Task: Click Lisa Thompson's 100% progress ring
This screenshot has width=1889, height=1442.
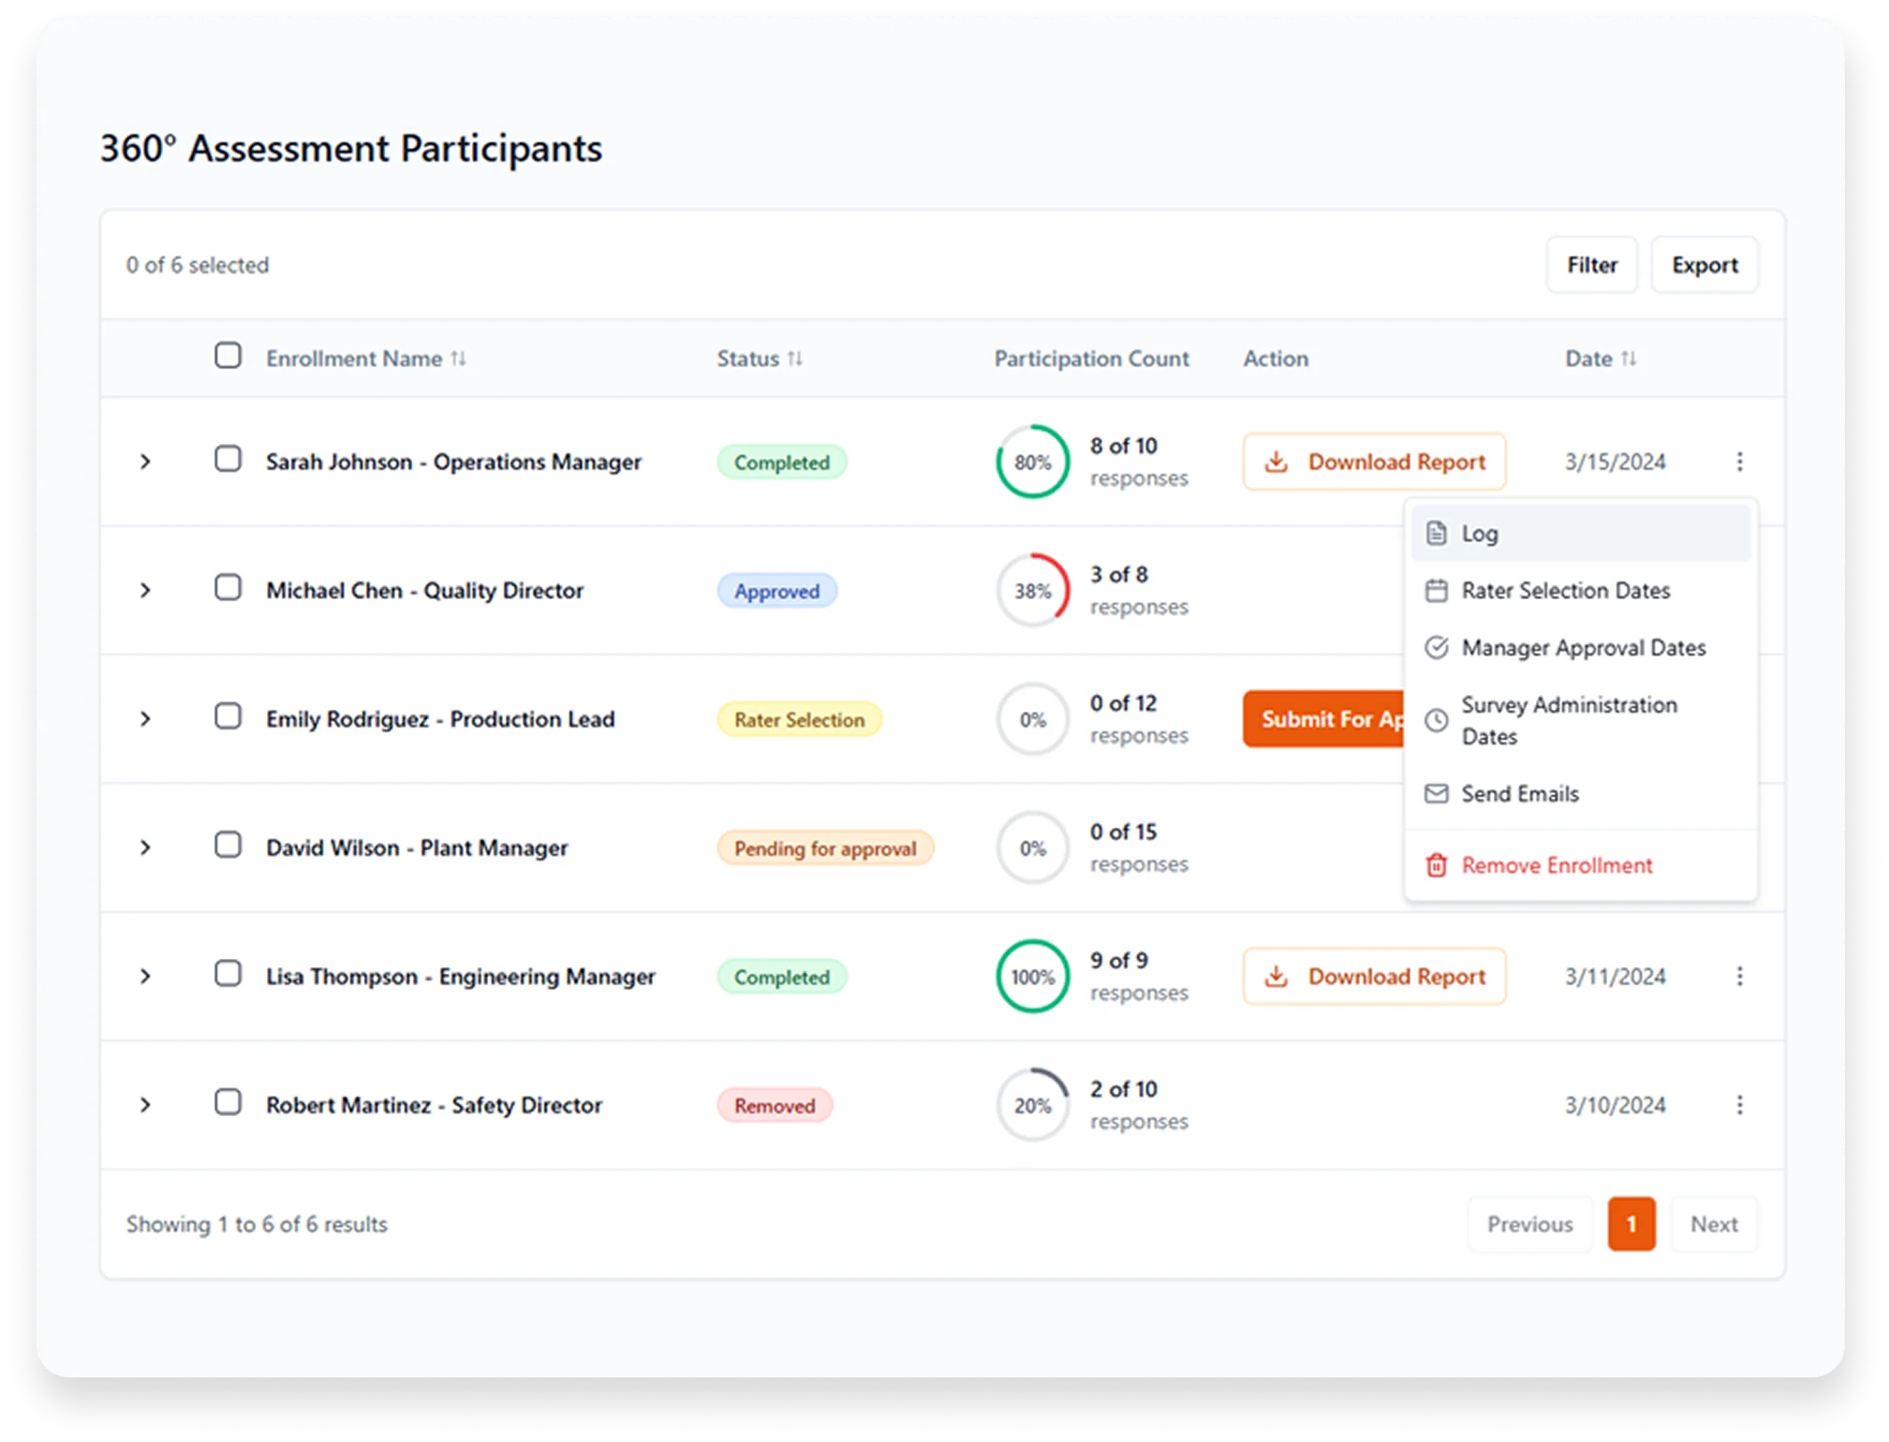Action: point(1033,977)
